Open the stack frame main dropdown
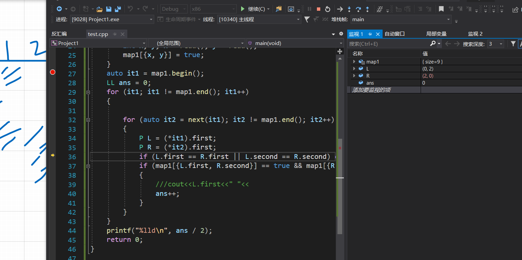The width and height of the screenshot is (522, 260). coord(401,19)
